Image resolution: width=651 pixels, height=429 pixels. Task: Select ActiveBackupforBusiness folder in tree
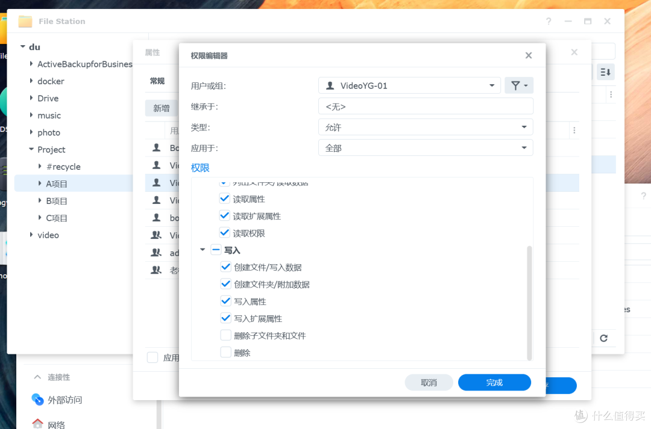(85, 64)
